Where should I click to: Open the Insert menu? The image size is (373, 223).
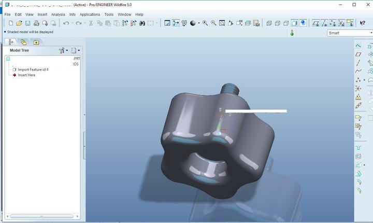[42, 15]
